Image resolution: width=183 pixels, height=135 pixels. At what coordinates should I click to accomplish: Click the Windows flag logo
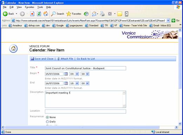click(x=178, y=7)
